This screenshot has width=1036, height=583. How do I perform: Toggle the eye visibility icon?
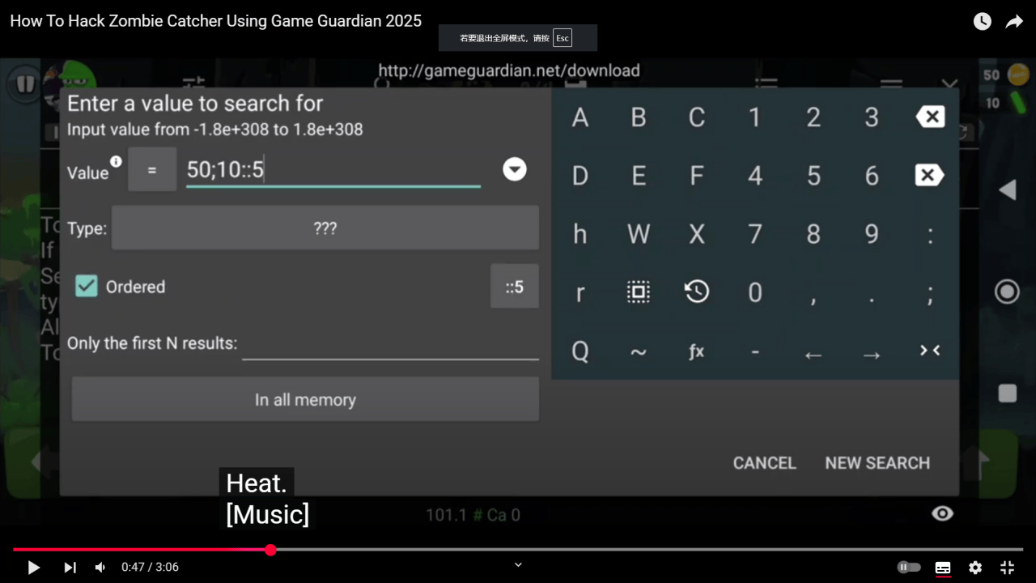(942, 513)
